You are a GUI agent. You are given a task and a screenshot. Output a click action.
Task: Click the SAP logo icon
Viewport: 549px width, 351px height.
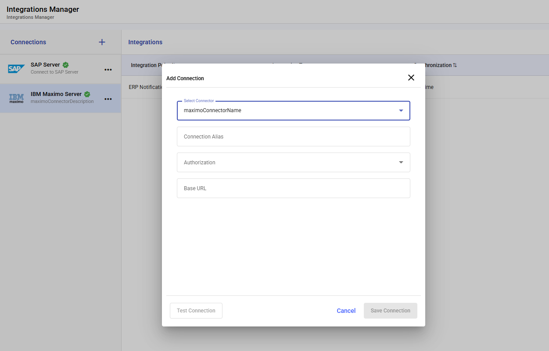pyautogui.click(x=17, y=69)
